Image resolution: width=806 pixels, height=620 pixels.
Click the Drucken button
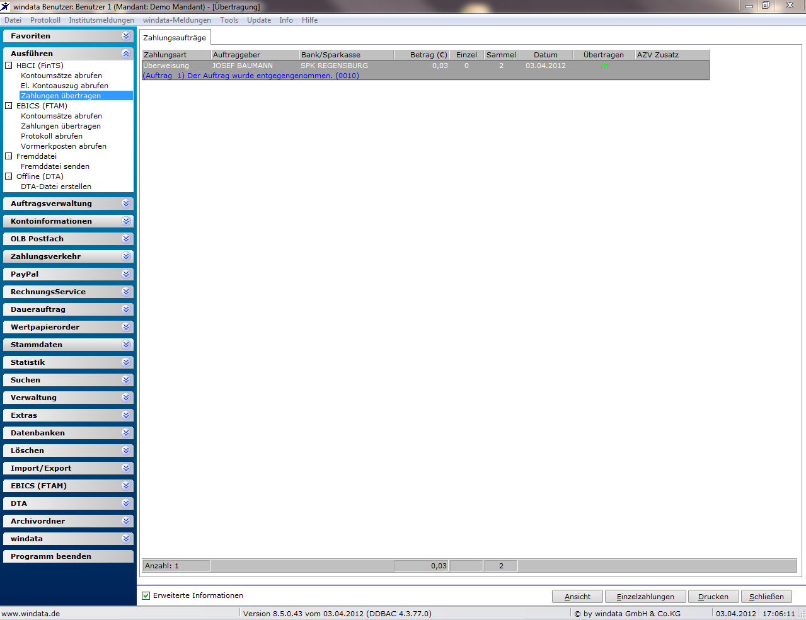[x=713, y=597]
